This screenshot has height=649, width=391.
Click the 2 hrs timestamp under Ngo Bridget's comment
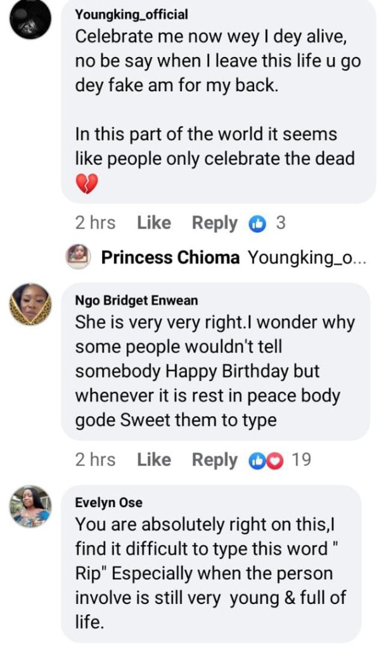[x=95, y=460]
